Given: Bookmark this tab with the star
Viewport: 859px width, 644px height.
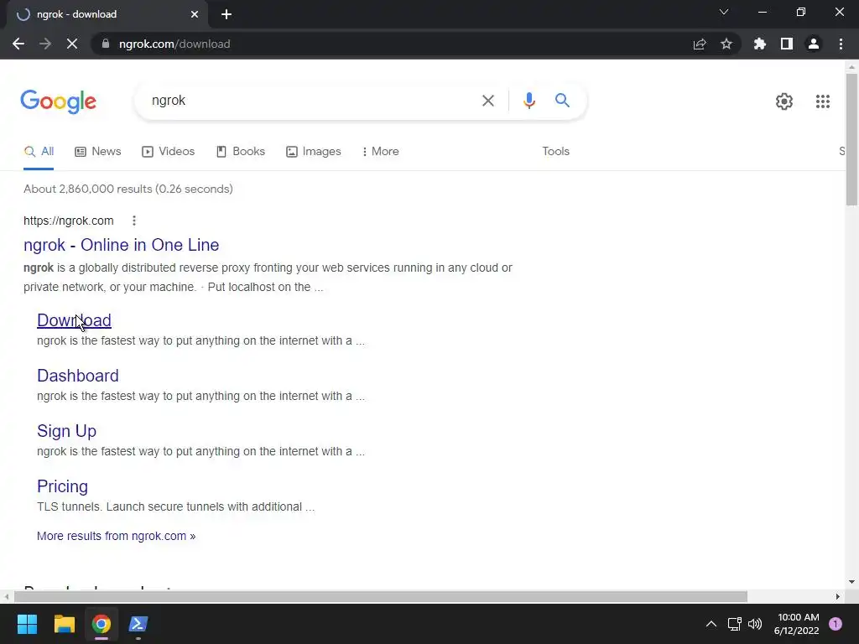Looking at the screenshot, I should [x=726, y=44].
